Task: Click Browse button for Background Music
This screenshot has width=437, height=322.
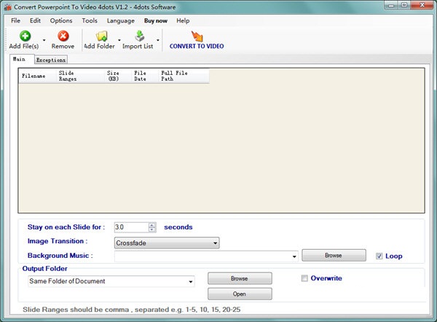Action: 334,256
